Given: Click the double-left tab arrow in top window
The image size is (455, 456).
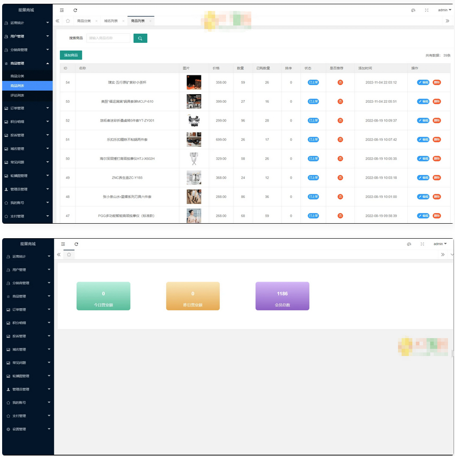Looking at the screenshot, I should coord(58,21).
